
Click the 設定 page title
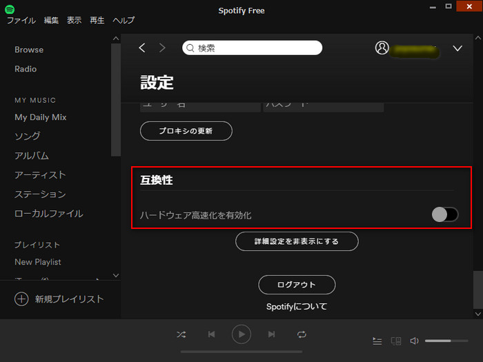(x=157, y=83)
